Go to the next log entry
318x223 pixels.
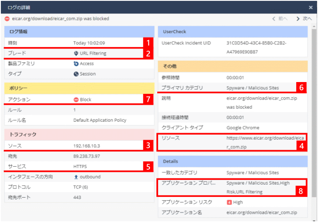(x=304, y=19)
